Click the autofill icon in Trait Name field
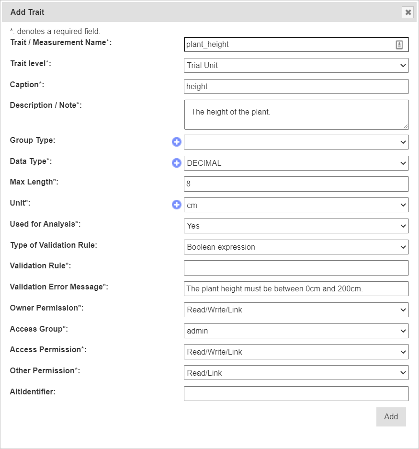Image resolution: width=419 pixels, height=449 pixels. (x=399, y=45)
